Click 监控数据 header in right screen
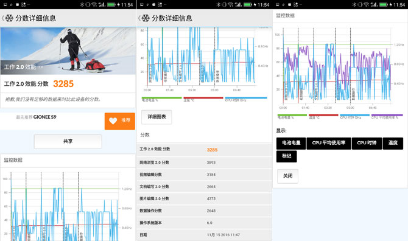 coord(285,16)
